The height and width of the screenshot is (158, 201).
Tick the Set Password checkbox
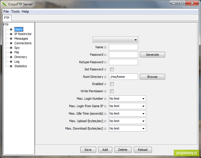pos(112,70)
